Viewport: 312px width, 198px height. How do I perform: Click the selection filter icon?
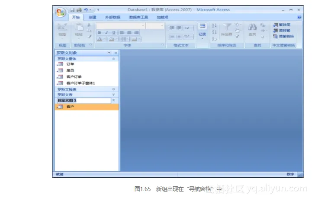[x=238, y=25]
